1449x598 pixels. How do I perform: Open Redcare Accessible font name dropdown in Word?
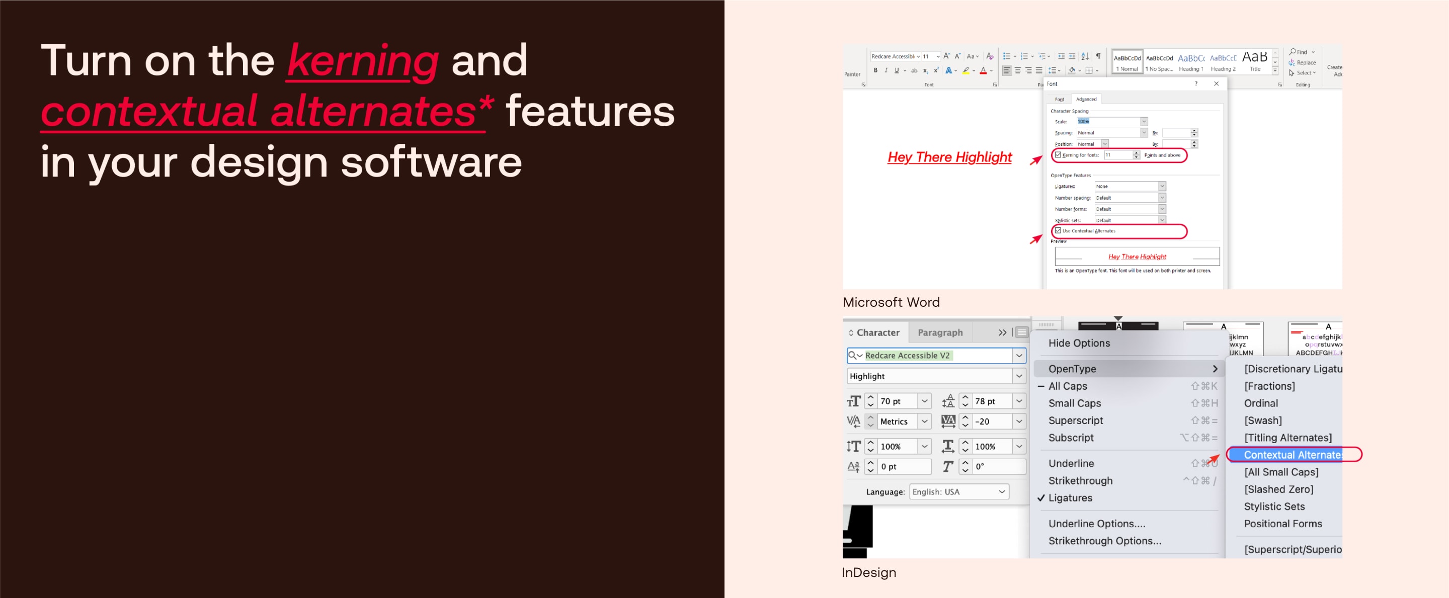(x=919, y=56)
